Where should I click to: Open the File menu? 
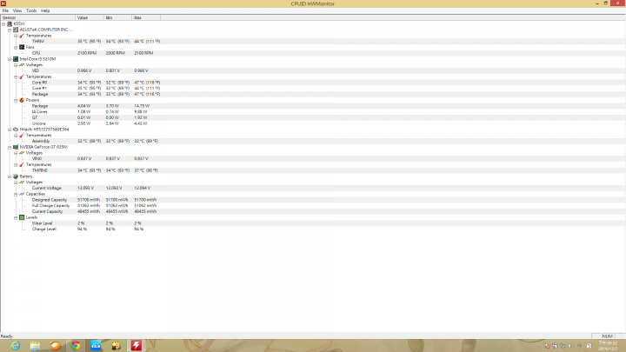(x=5, y=10)
